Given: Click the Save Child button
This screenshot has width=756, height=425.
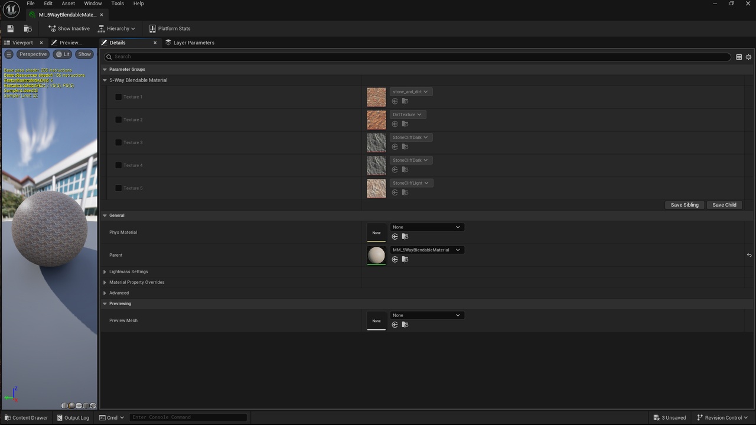Looking at the screenshot, I should coord(724,205).
